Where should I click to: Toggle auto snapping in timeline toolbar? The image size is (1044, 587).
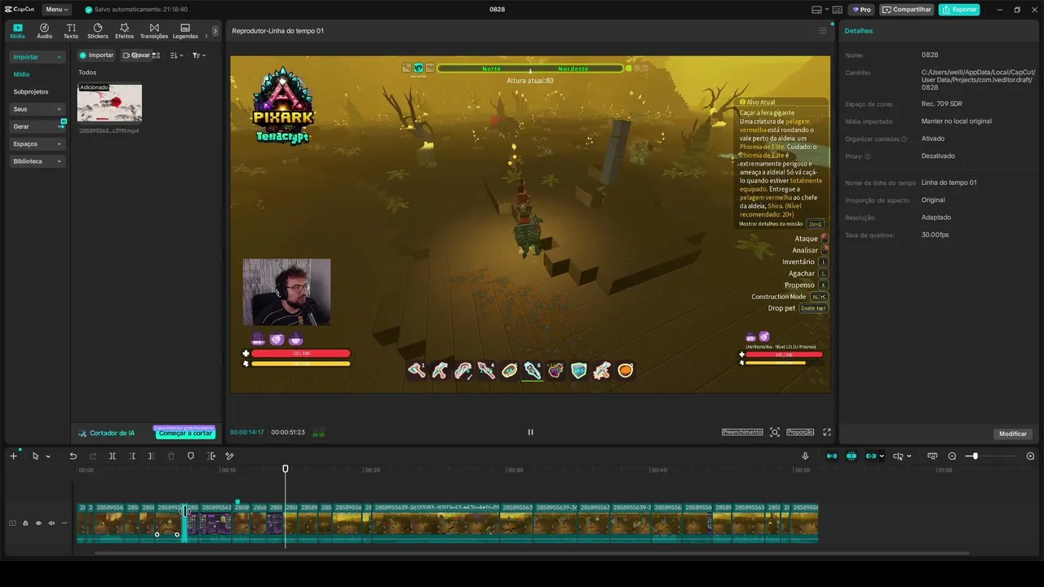852,456
